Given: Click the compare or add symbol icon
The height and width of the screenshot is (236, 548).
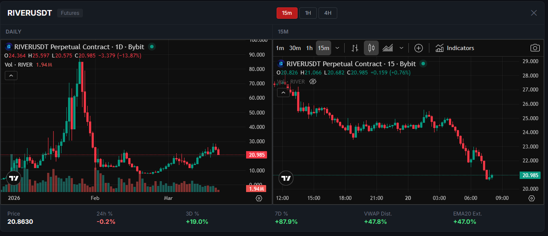Looking at the screenshot, I should 419,48.
